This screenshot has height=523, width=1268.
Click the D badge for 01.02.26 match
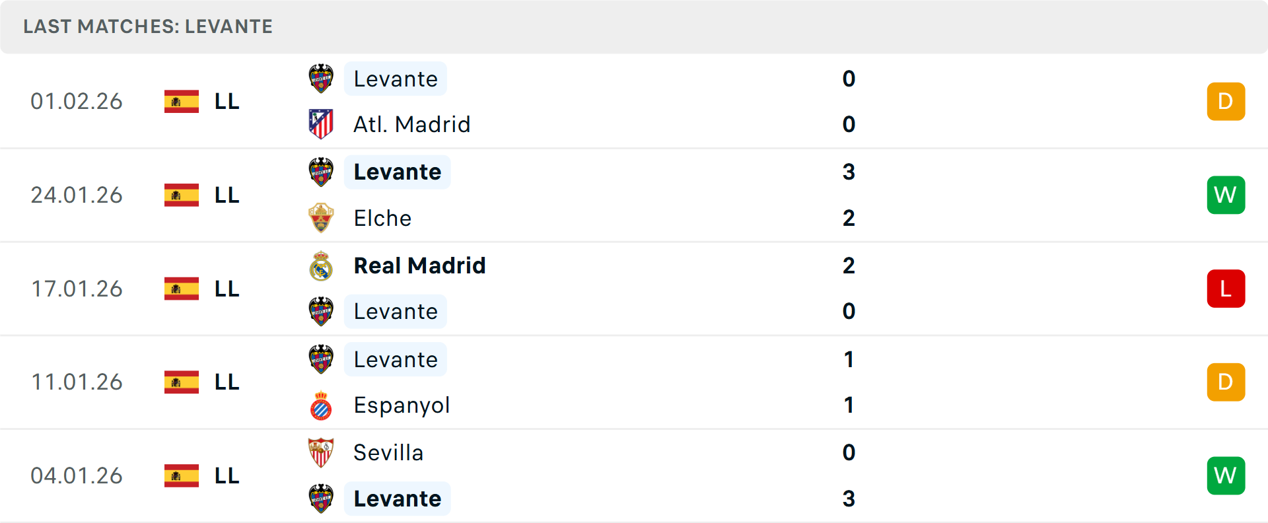tap(1226, 101)
